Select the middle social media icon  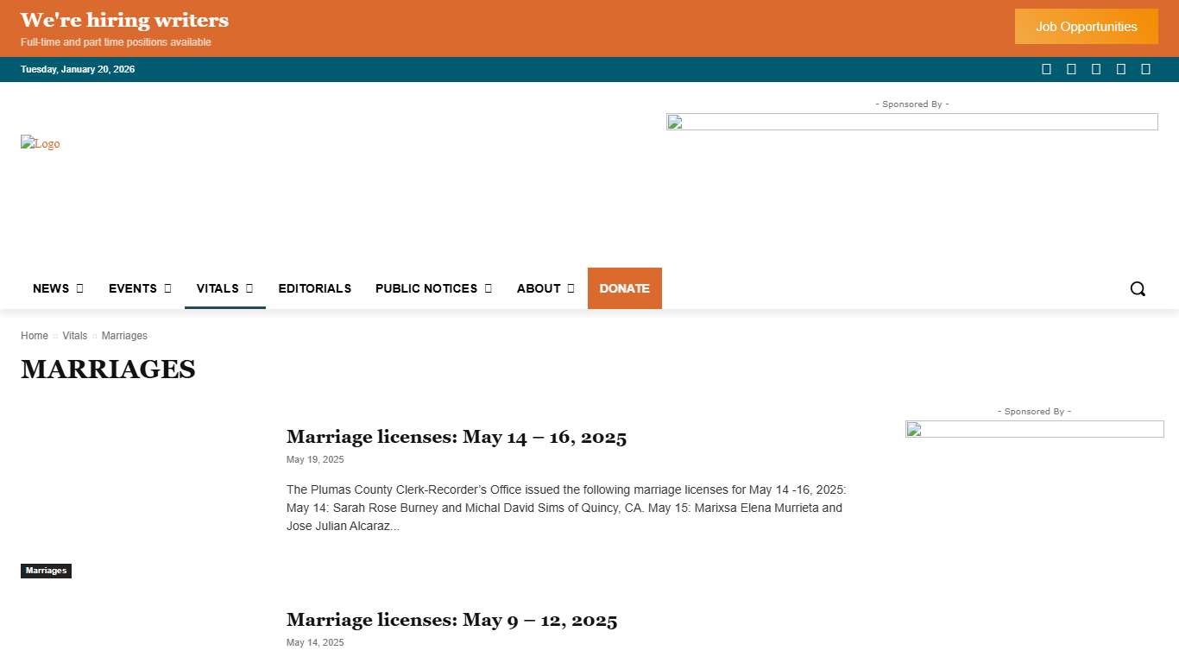pyautogui.click(x=1096, y=68)
